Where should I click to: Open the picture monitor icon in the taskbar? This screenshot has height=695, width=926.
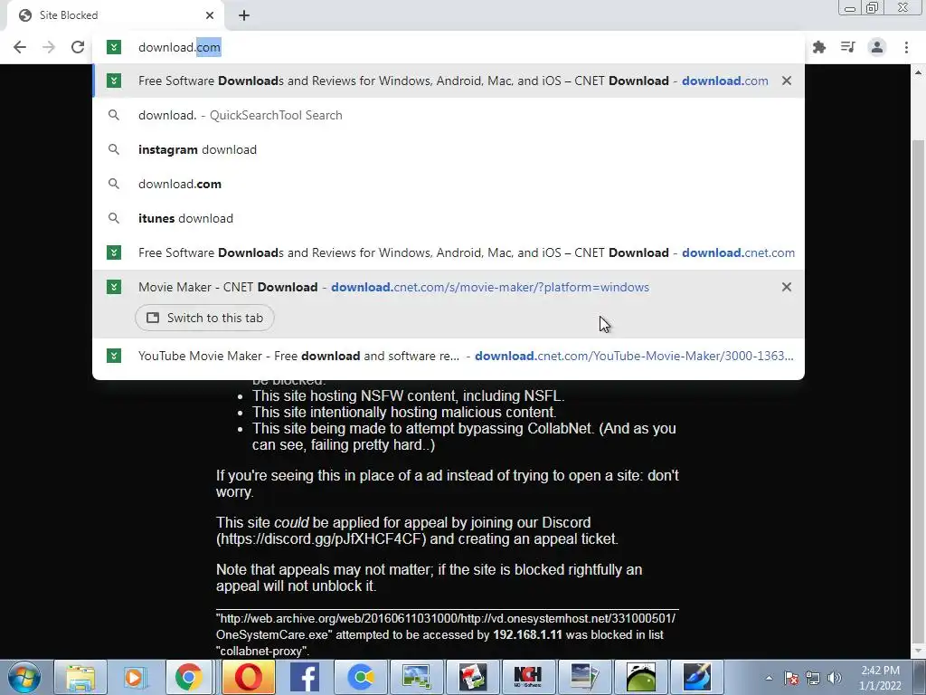click(416, 677)
